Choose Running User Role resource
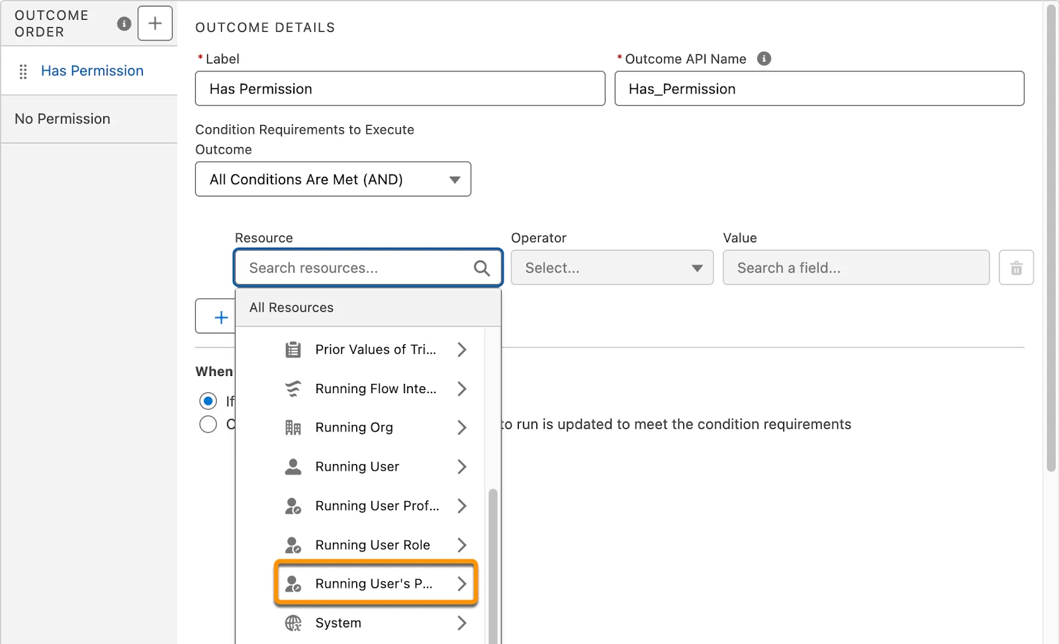 coord(361,545)
